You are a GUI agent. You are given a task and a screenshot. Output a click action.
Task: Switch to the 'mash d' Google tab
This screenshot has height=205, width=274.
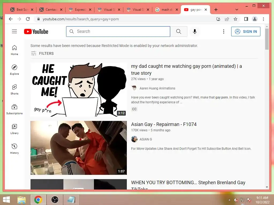click(167, 10)
